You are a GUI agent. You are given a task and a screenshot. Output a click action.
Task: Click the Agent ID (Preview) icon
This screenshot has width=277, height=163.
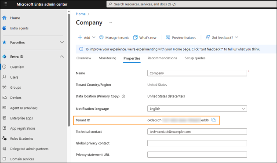[x=4, y=108]
